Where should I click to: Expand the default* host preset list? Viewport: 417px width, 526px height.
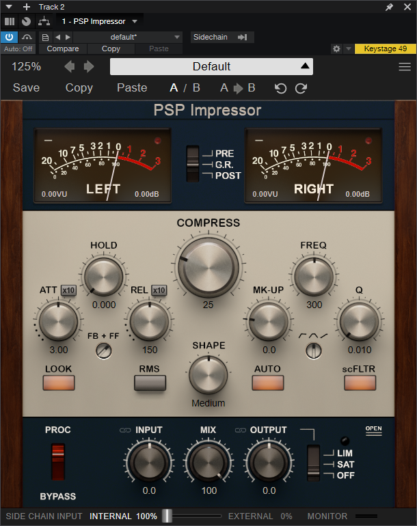(128, 37)
